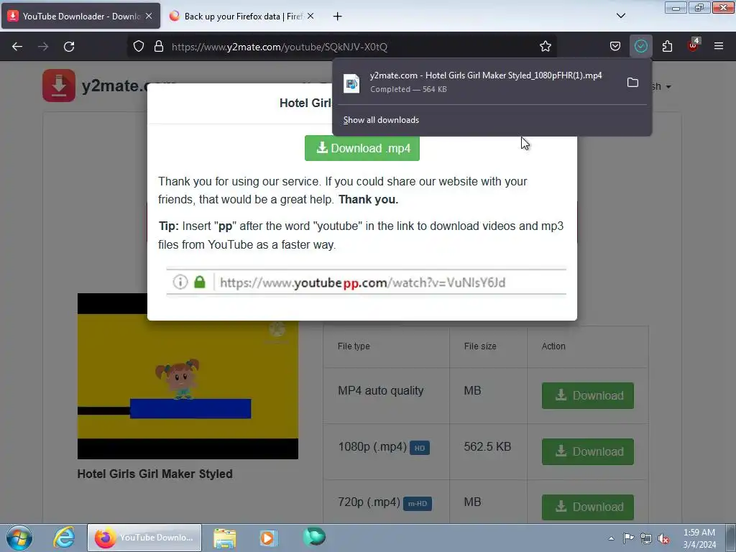
Task: Click Show all downloads
Action: coord(381,120)
